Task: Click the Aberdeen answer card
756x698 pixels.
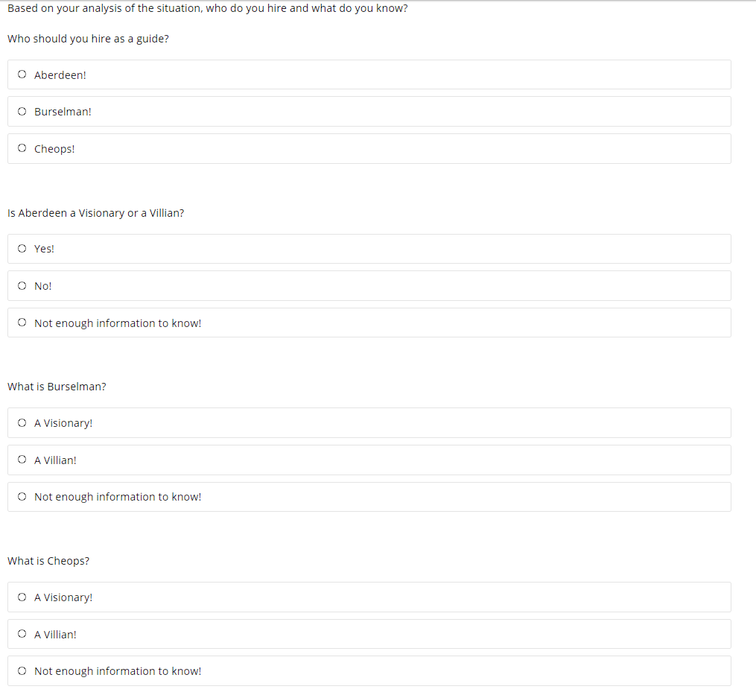Action: coord(369,74)
